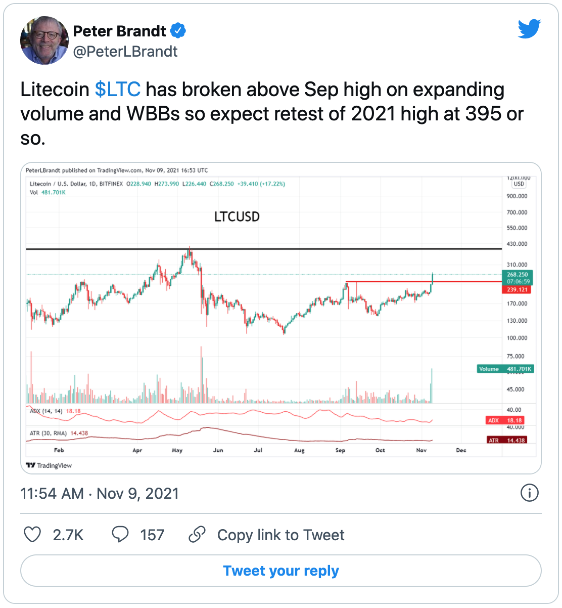This screenshot has width=562, height=608.
Task: Open the tweet info icon
Action: click(x=529, y=493)
